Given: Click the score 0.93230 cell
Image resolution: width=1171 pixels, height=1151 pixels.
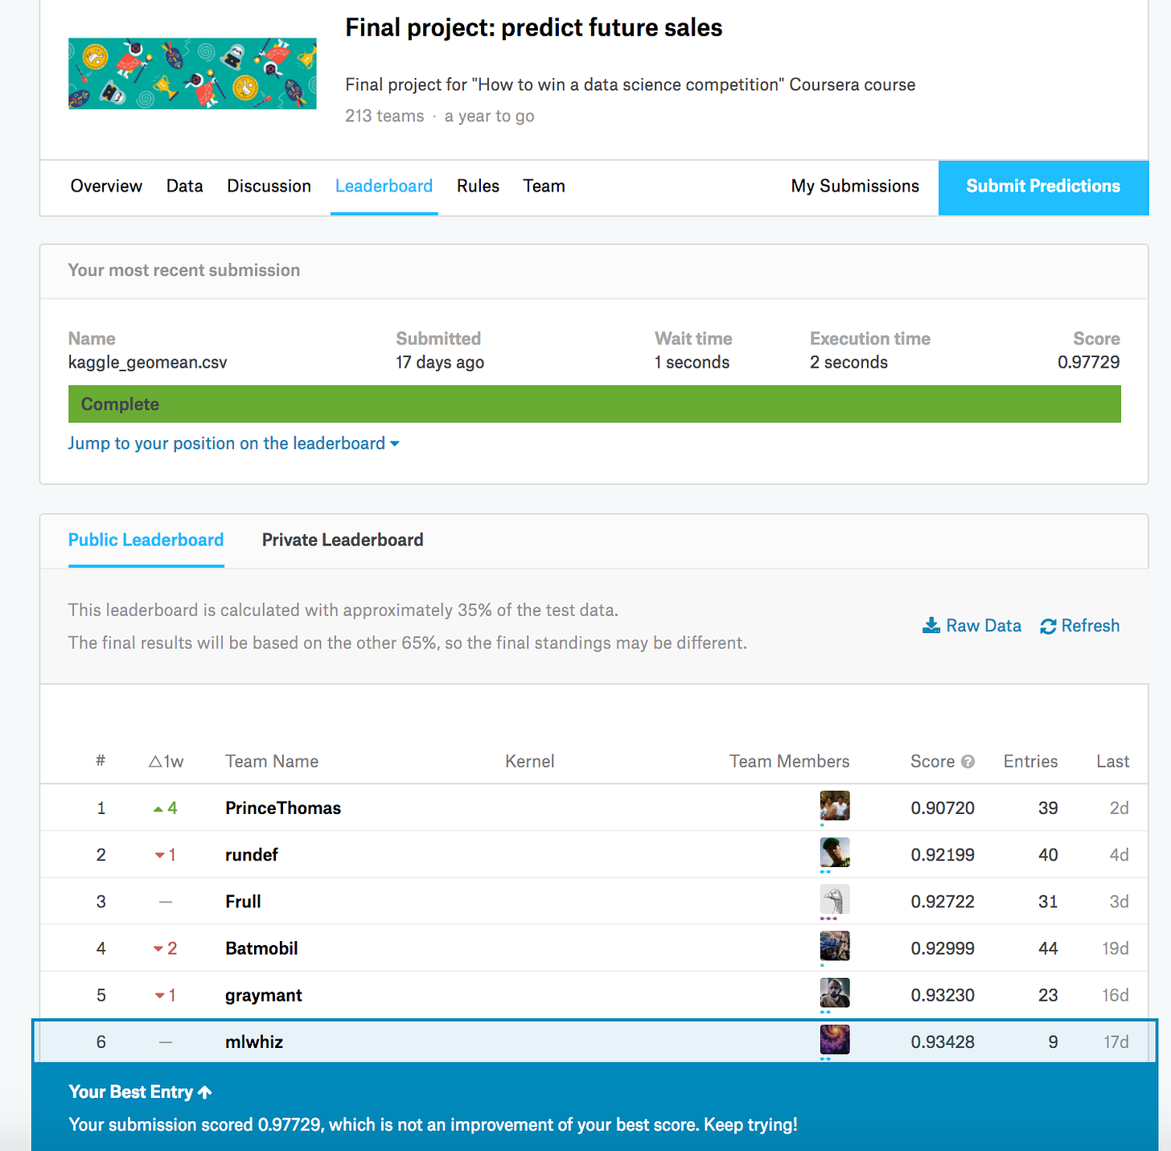Looking at the screenshot, I should point(943,996).
